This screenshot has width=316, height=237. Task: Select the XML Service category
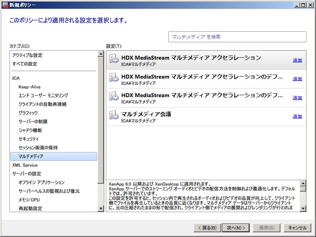[25, 165]
